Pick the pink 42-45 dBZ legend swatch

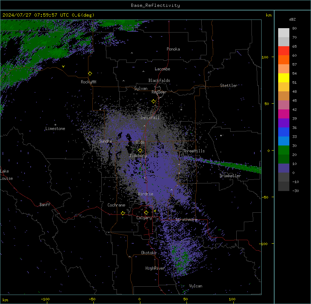284,105
